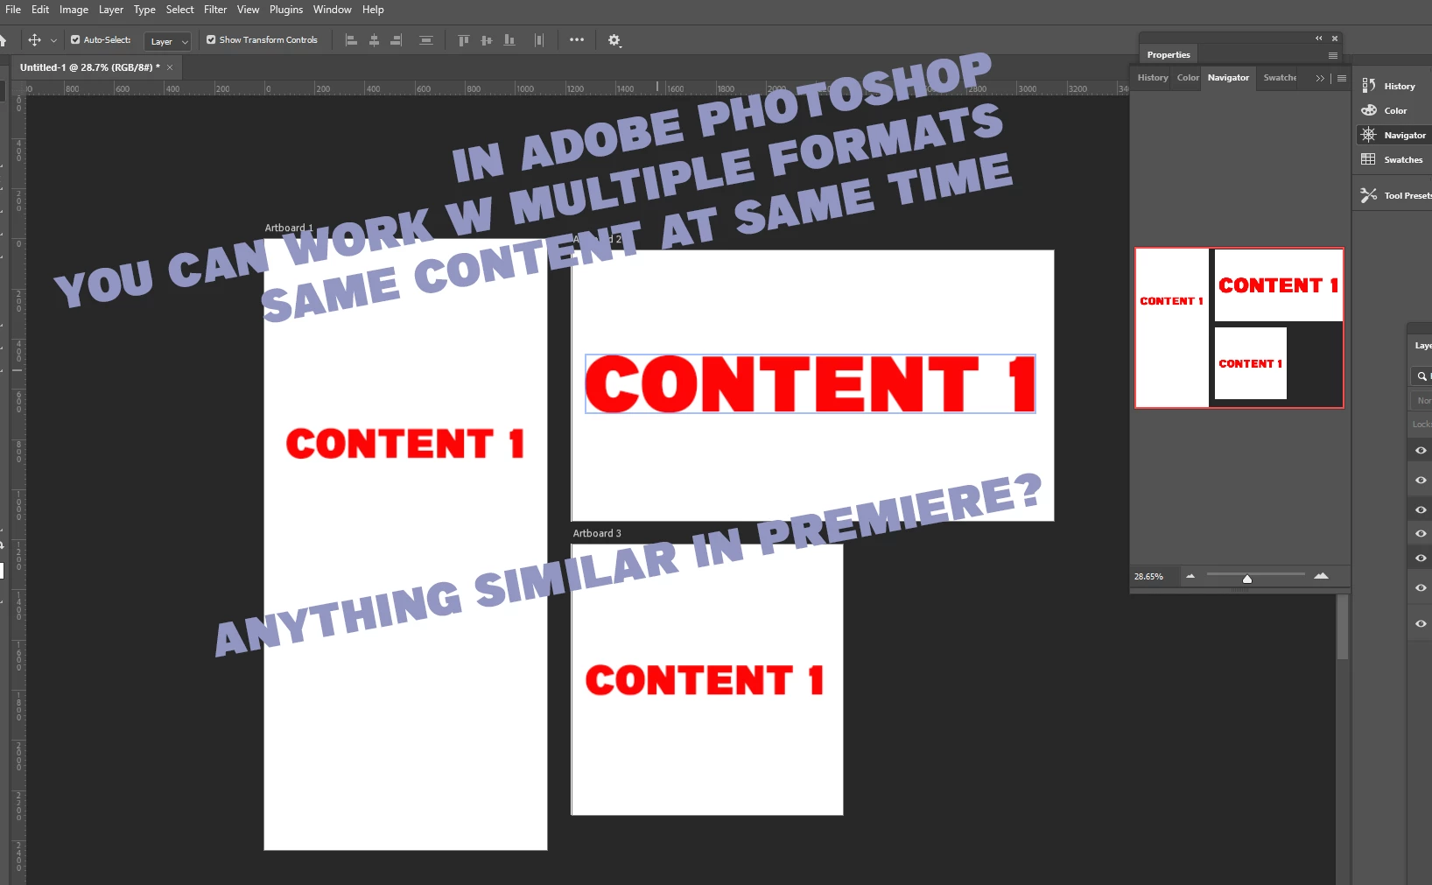Toggle the Auto-Select checkbox
This screenshot has width=1432, height=885.
coord(75,39)
